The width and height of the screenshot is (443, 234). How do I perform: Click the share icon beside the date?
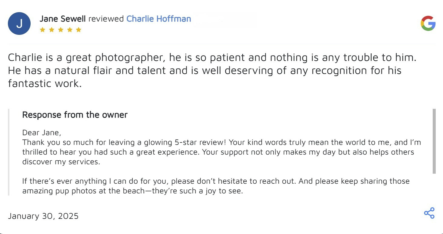[x=429, y=213]
